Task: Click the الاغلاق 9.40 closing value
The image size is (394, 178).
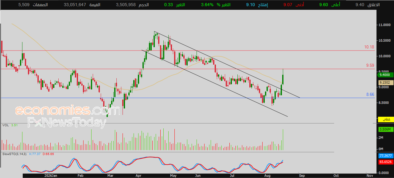Action: [367, 5]
